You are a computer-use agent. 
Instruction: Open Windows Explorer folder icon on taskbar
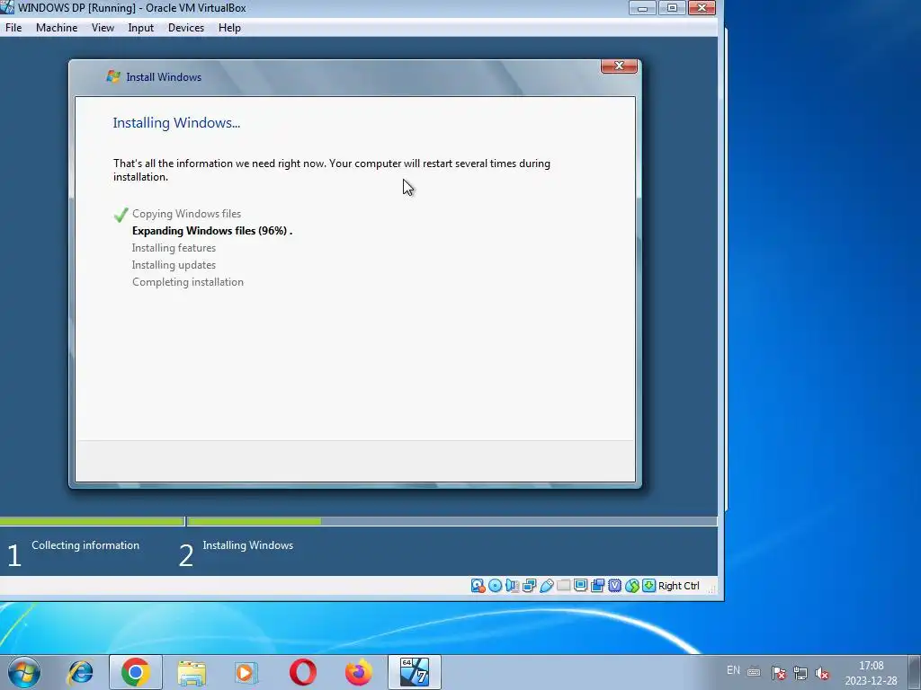(192, 672)
